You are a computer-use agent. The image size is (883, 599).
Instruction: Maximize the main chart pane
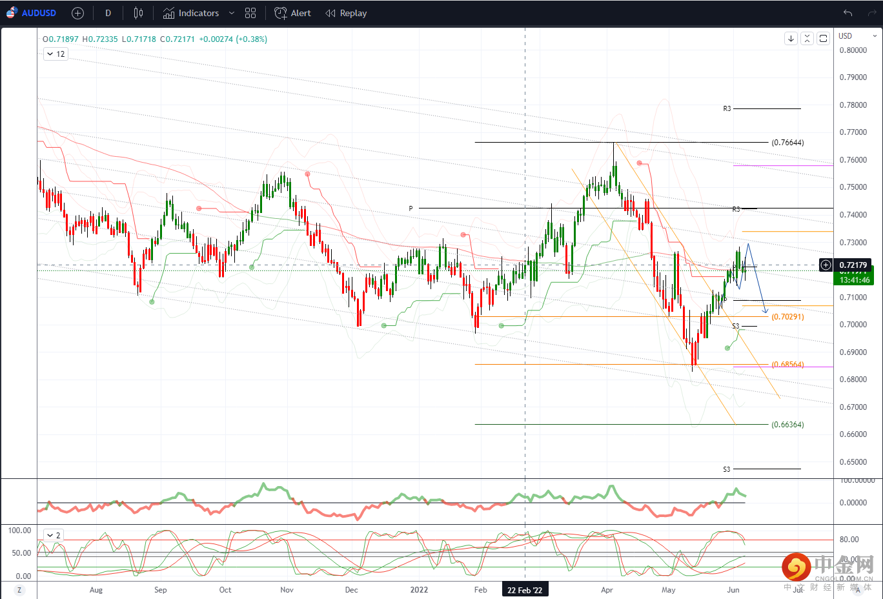click(823, 39)
